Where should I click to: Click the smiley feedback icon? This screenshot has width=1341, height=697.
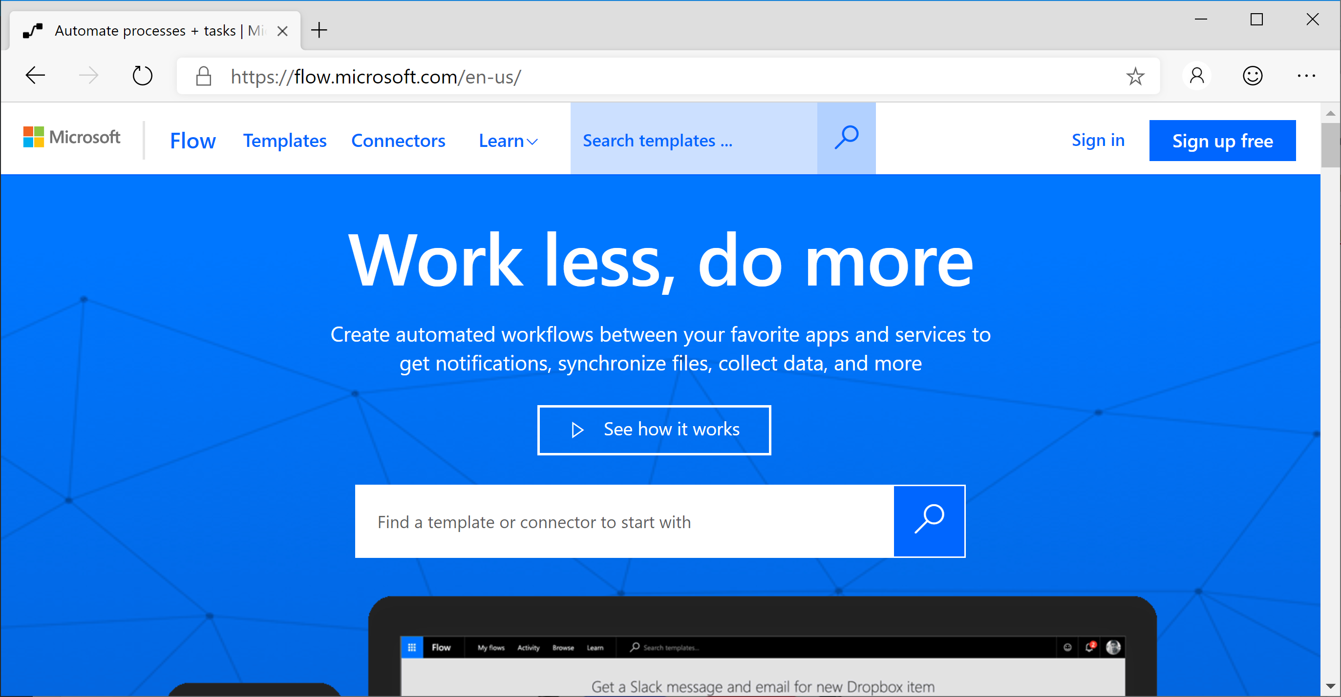[1253, 76]
